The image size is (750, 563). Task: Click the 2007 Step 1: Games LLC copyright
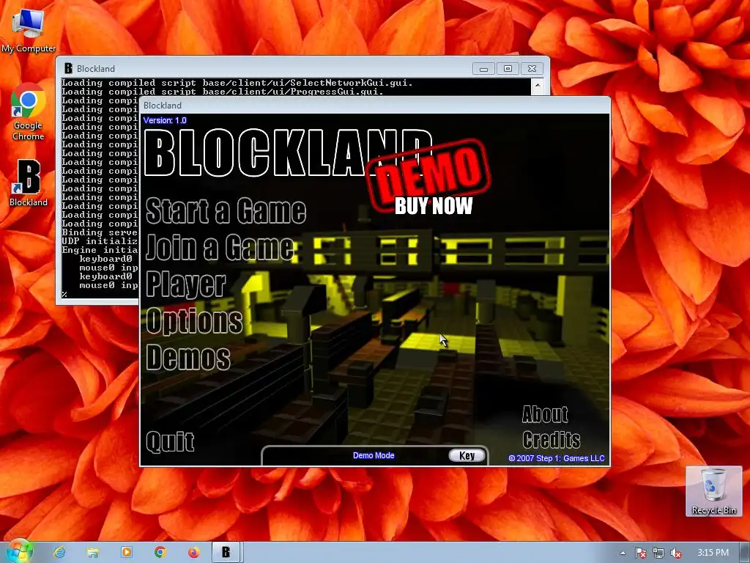pyautogui.click(x=557, y=458)
